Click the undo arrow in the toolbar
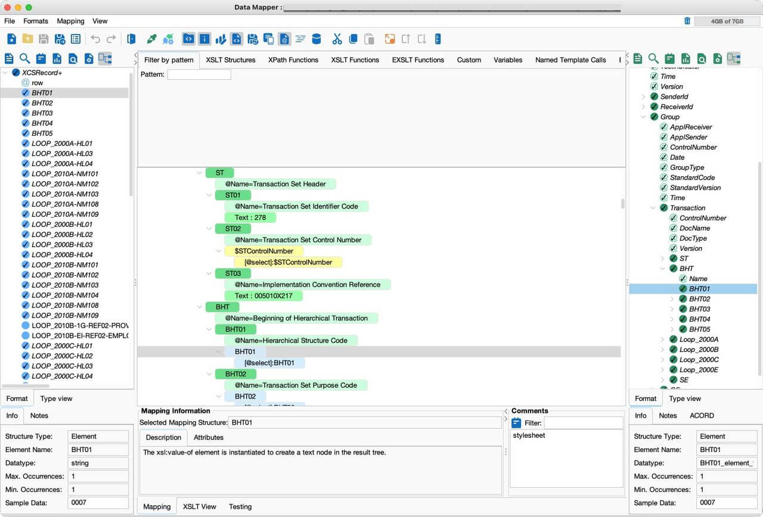This screenshot has width=763, height=517. [95, 39]
